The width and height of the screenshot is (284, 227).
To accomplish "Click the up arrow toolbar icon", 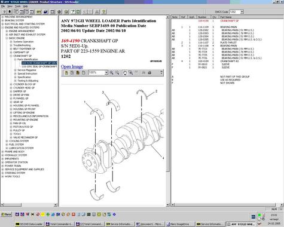I will point(5,12).
